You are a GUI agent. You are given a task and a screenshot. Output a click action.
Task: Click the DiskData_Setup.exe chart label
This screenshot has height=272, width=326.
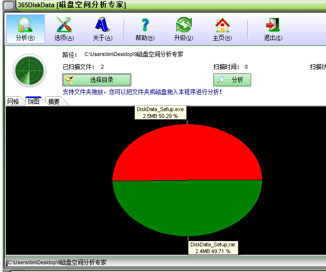[x=160, y=113]
